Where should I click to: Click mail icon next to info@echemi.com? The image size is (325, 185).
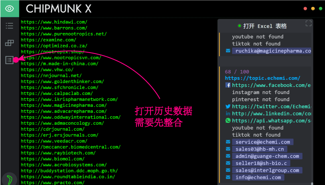(x=228, y=177)
